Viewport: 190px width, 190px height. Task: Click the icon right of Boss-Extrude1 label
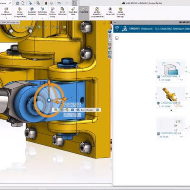(97, 110)
